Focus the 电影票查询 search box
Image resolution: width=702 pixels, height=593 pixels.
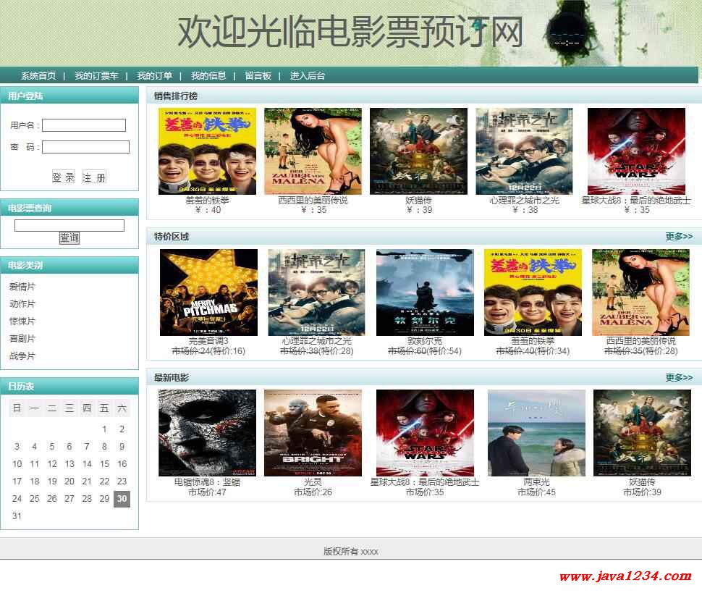pyautogui.click(x=69, y=225)
